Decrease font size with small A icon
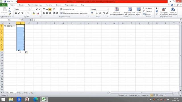The height and width of the screenshot is (102, 182). (40, 9)
